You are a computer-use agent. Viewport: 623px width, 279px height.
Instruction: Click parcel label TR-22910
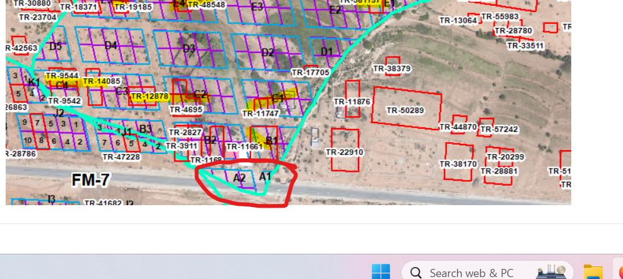click(345, 152)
